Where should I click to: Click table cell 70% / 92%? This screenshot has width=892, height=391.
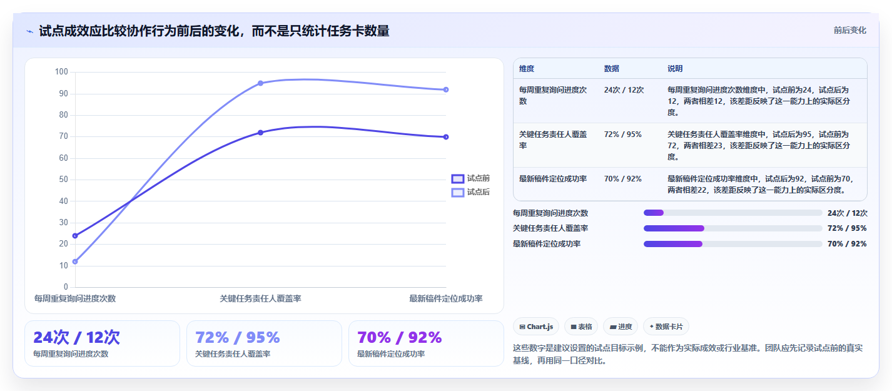622,179
